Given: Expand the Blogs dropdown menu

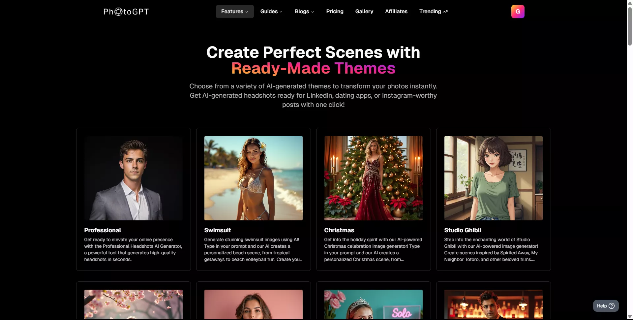Looking at the screenshot, I should coord(304,12).
